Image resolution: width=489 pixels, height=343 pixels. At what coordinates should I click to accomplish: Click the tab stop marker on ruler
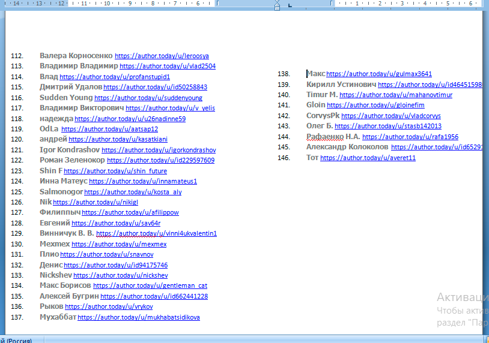(290, 5)
